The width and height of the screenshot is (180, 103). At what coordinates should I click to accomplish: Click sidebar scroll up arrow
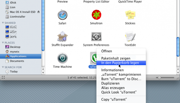coord(43,69)
